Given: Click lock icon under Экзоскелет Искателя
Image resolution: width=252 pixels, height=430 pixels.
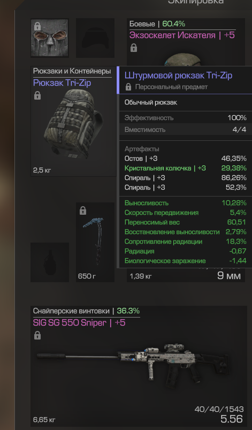Looking at the screenshot, I should tap(134, 48).
